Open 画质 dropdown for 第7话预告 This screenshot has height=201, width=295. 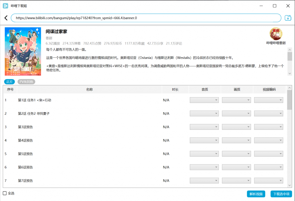click(236, 181)
